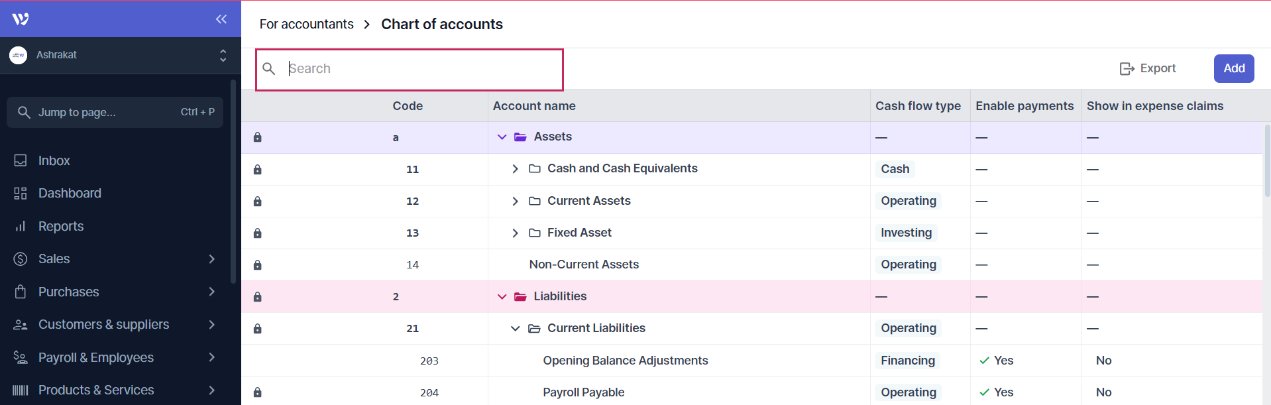Click the Wave logo icon

pyautogui.click(x=21, y=19)
